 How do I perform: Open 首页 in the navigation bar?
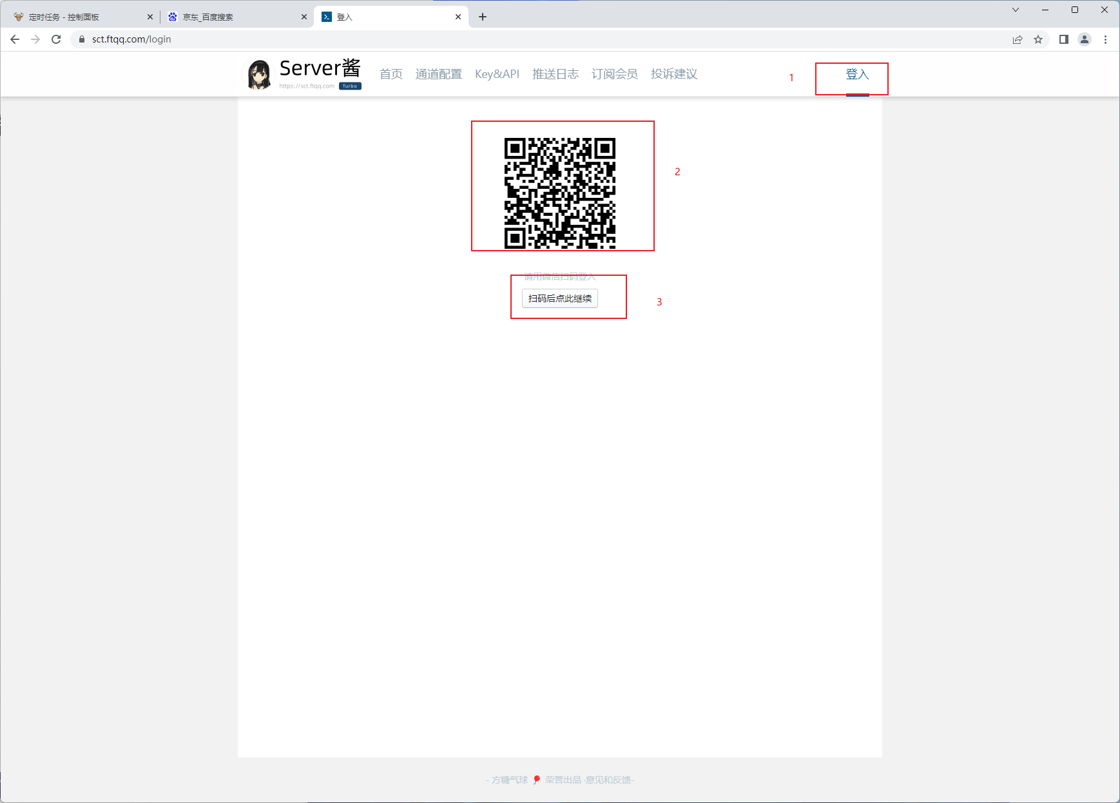coord(391,74)
